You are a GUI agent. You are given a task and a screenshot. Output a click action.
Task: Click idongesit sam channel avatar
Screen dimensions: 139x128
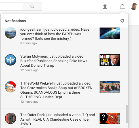tap(10, 33)
